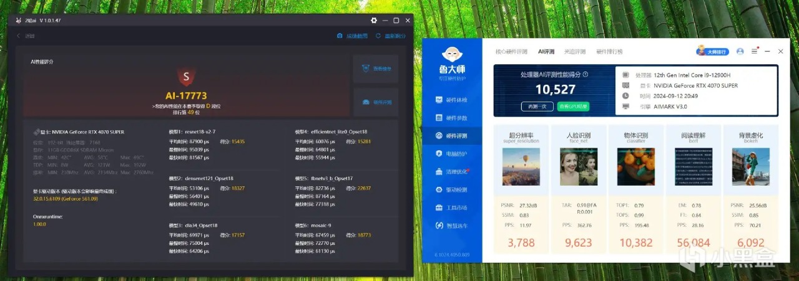Viewport: 799px width, 281px height.
Task: Open the oranges classifier thumbnail
Action: [x=636, y=166]
